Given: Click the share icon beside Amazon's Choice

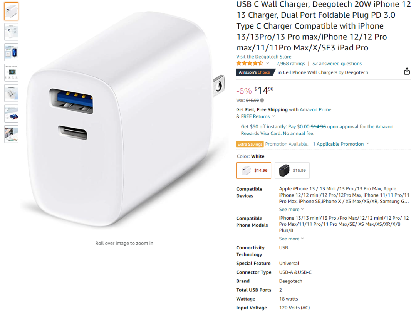Looking at the screenshot, I should (x=407, y=71).
